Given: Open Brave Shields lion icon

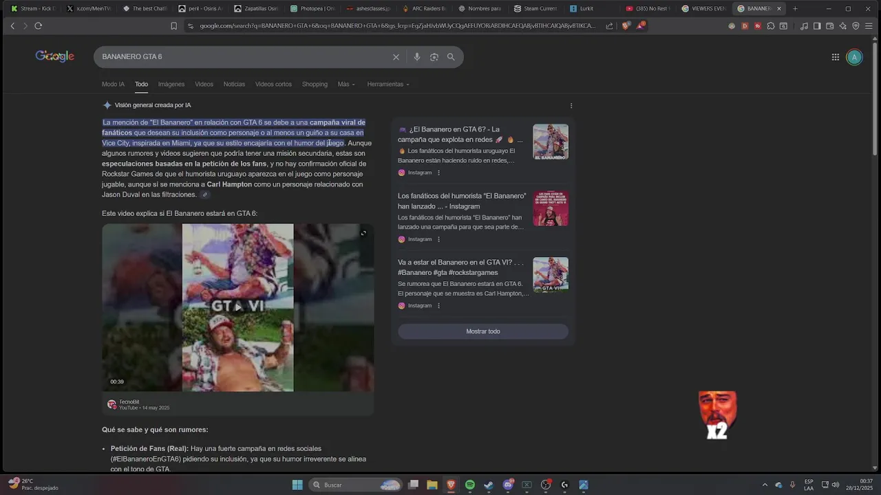Looking at the screenshot, I should click(x=625, y=26).
